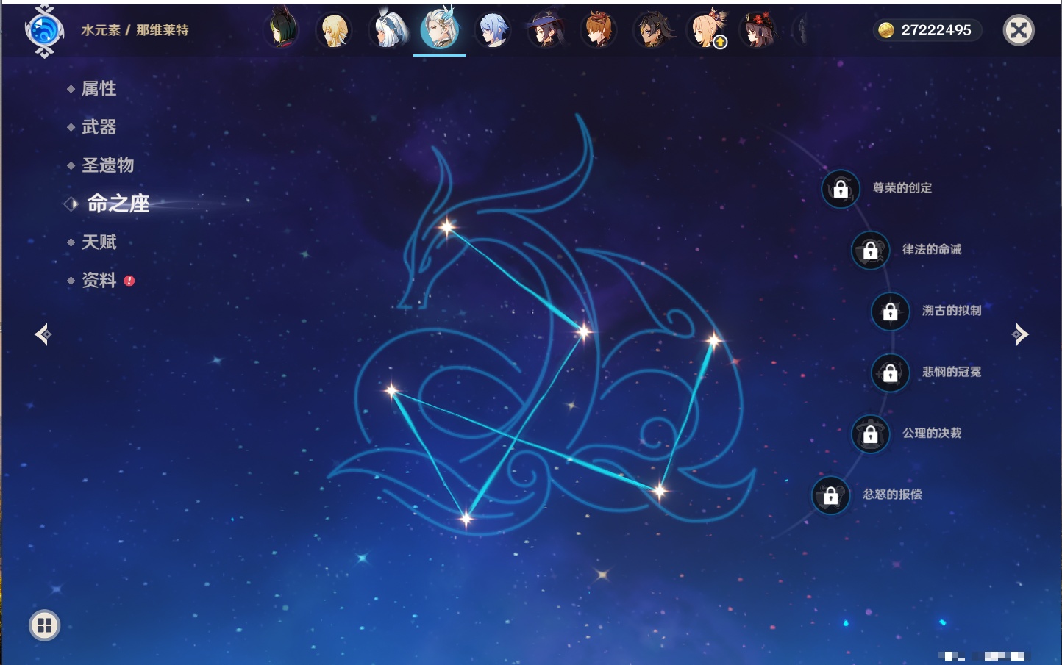Open locked constellation 尊荣的创定
This screenshot has width=1062, height=665.
coord(841,189)
